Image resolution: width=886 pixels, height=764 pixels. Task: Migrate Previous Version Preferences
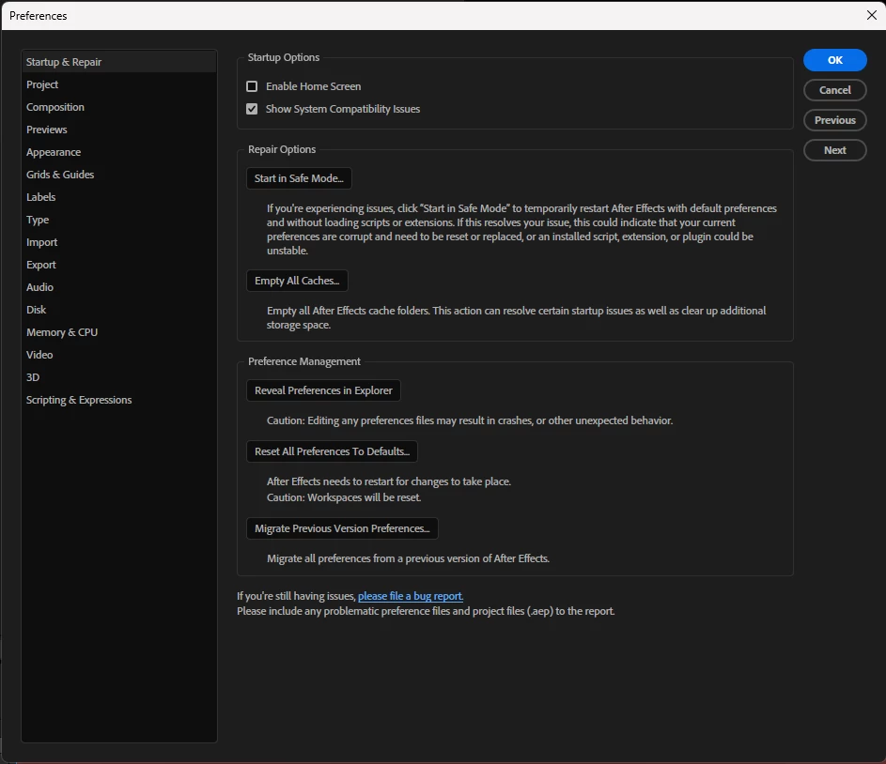(342, 528)
